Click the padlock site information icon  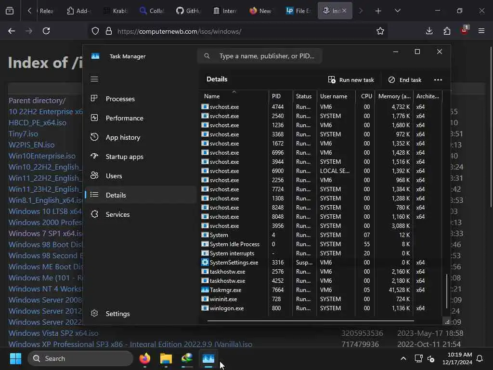(x=109, y=31)
